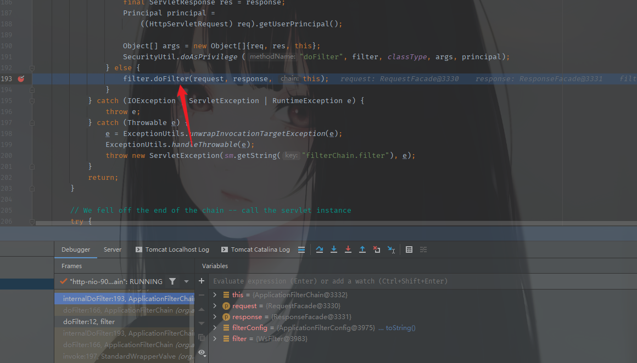Click line number 190 in gutter
This screenshot has width=637, height=363.
[7, 46]
